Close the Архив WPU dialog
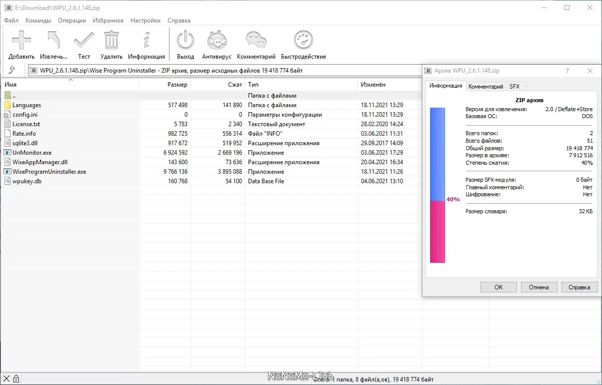 coord(590,71)
